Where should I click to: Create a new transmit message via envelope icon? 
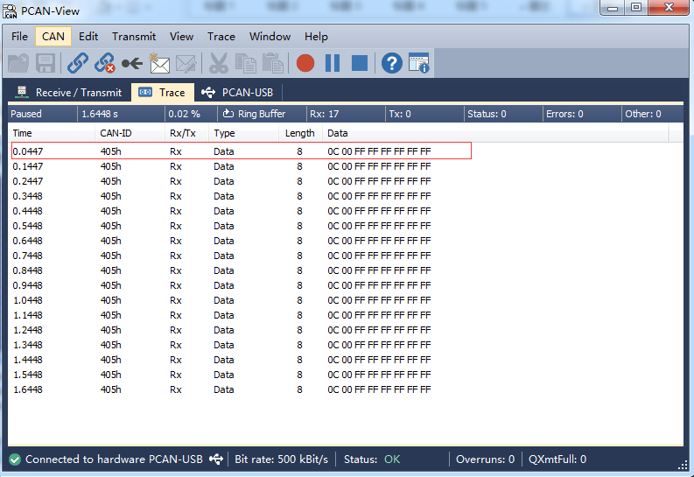158,63
